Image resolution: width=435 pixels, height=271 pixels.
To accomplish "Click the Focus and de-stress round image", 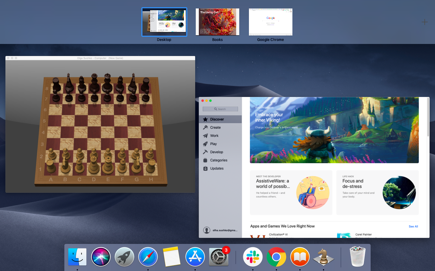I will [399, 193].
